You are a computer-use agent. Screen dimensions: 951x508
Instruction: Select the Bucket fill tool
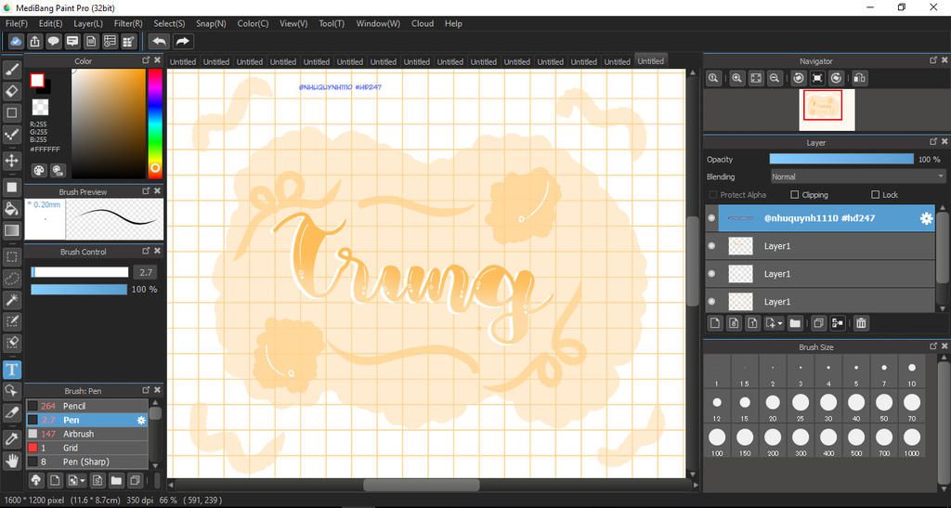pyautogui.click(x=11, y=209)
